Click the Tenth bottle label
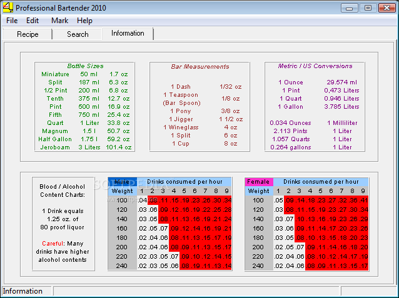The image size is (399, 298). [x=55, y=99]
